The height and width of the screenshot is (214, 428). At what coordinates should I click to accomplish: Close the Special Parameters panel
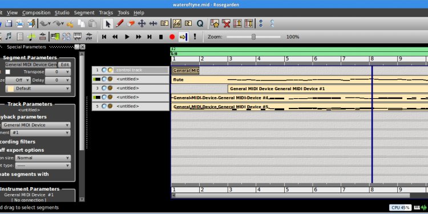click(x=83, y=47)
